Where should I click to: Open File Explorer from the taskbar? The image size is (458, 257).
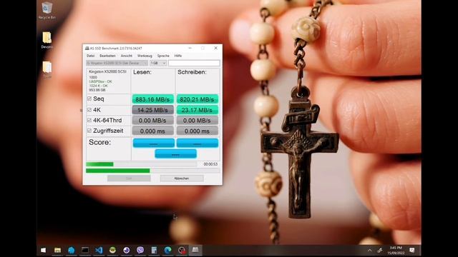(x=57, y=250)
